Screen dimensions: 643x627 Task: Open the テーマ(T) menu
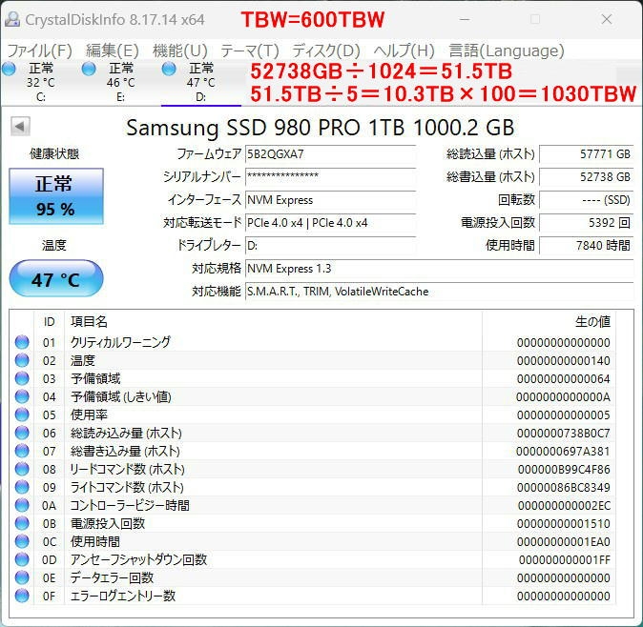(250, 51)
